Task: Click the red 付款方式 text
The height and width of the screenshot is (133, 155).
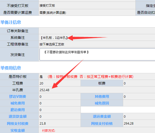Action: tap(48, 130)
